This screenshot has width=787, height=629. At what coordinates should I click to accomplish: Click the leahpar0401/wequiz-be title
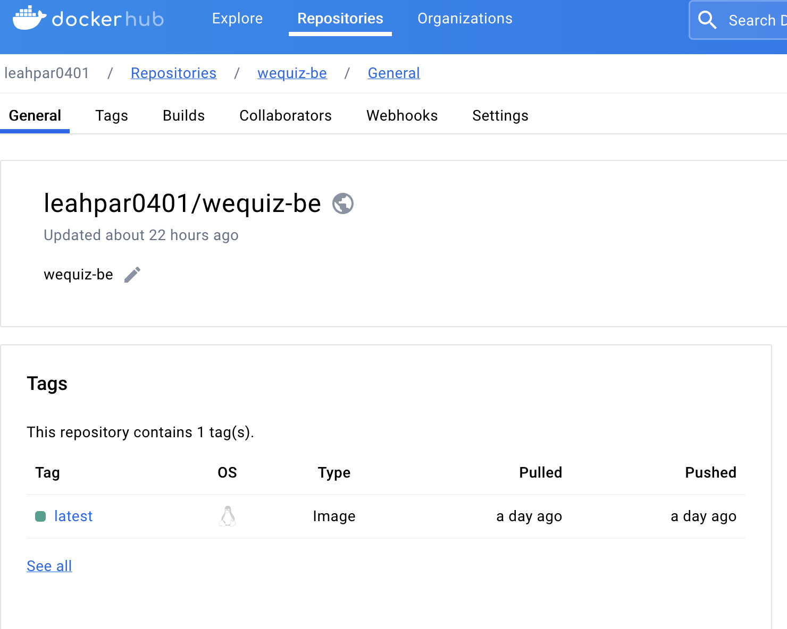[x=182, y=203]
